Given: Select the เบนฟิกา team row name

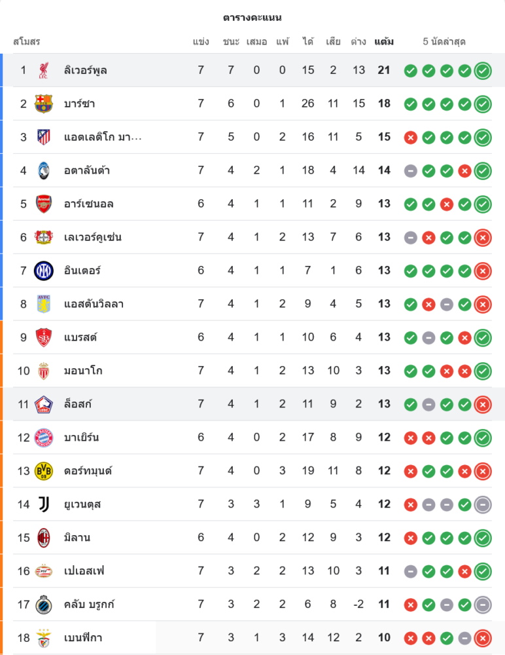Looking at the screenshot, I should click(83, 638).
